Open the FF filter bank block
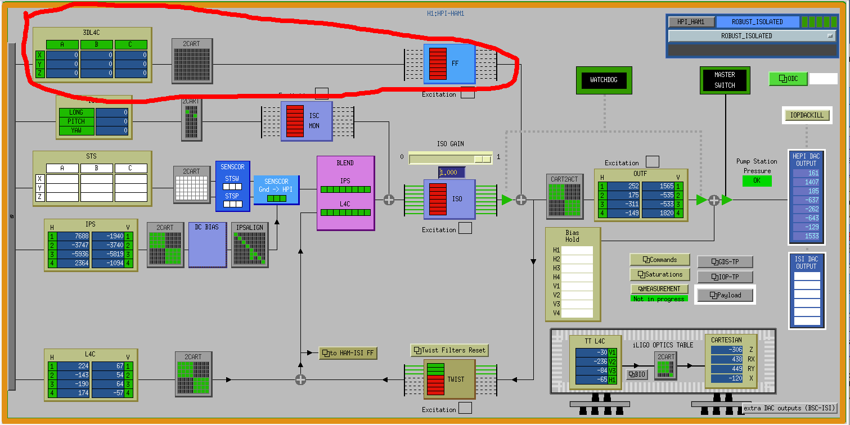Screen dimensions: 850x425 pos(449,64)
